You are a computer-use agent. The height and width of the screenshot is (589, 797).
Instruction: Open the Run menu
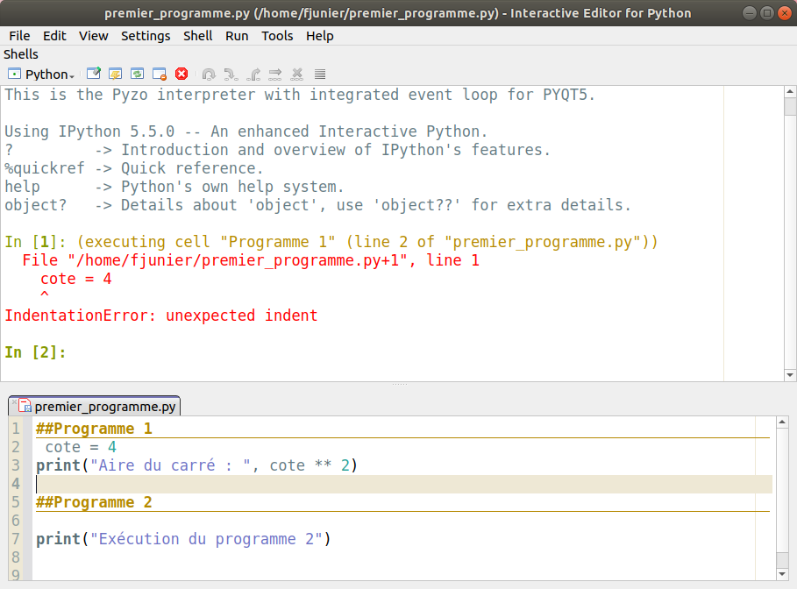coord(237,36)
